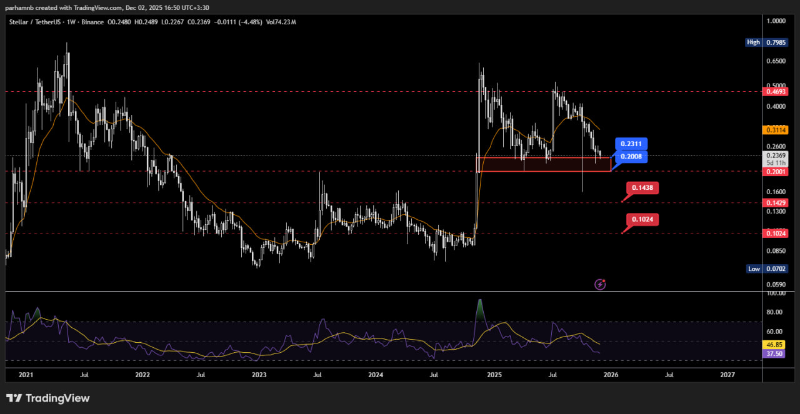Click the current price 0.2369 label

point(777,155)
